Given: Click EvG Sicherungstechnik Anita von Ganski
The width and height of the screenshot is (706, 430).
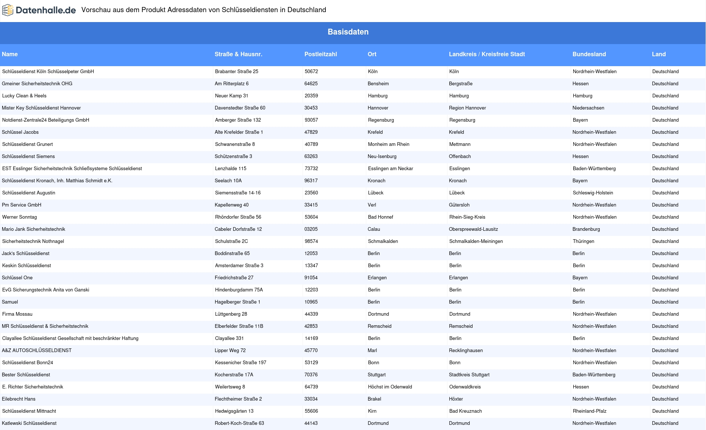Looking at the screenshot, I should (46, 290).
